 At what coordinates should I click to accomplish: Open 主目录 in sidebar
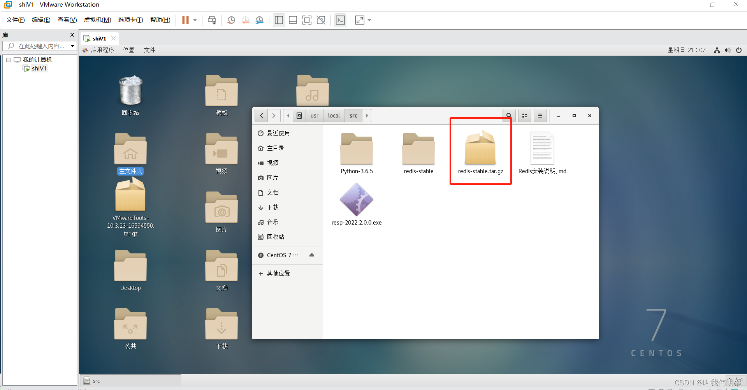click(288, 148)
